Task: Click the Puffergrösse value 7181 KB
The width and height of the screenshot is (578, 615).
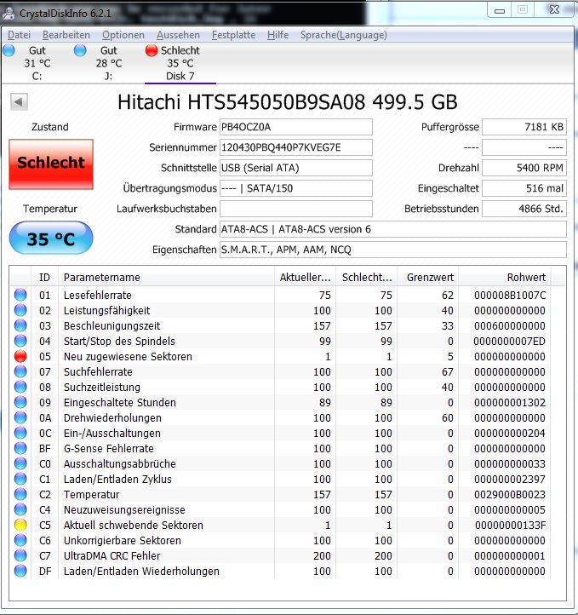Action: (x=524, y=127)
